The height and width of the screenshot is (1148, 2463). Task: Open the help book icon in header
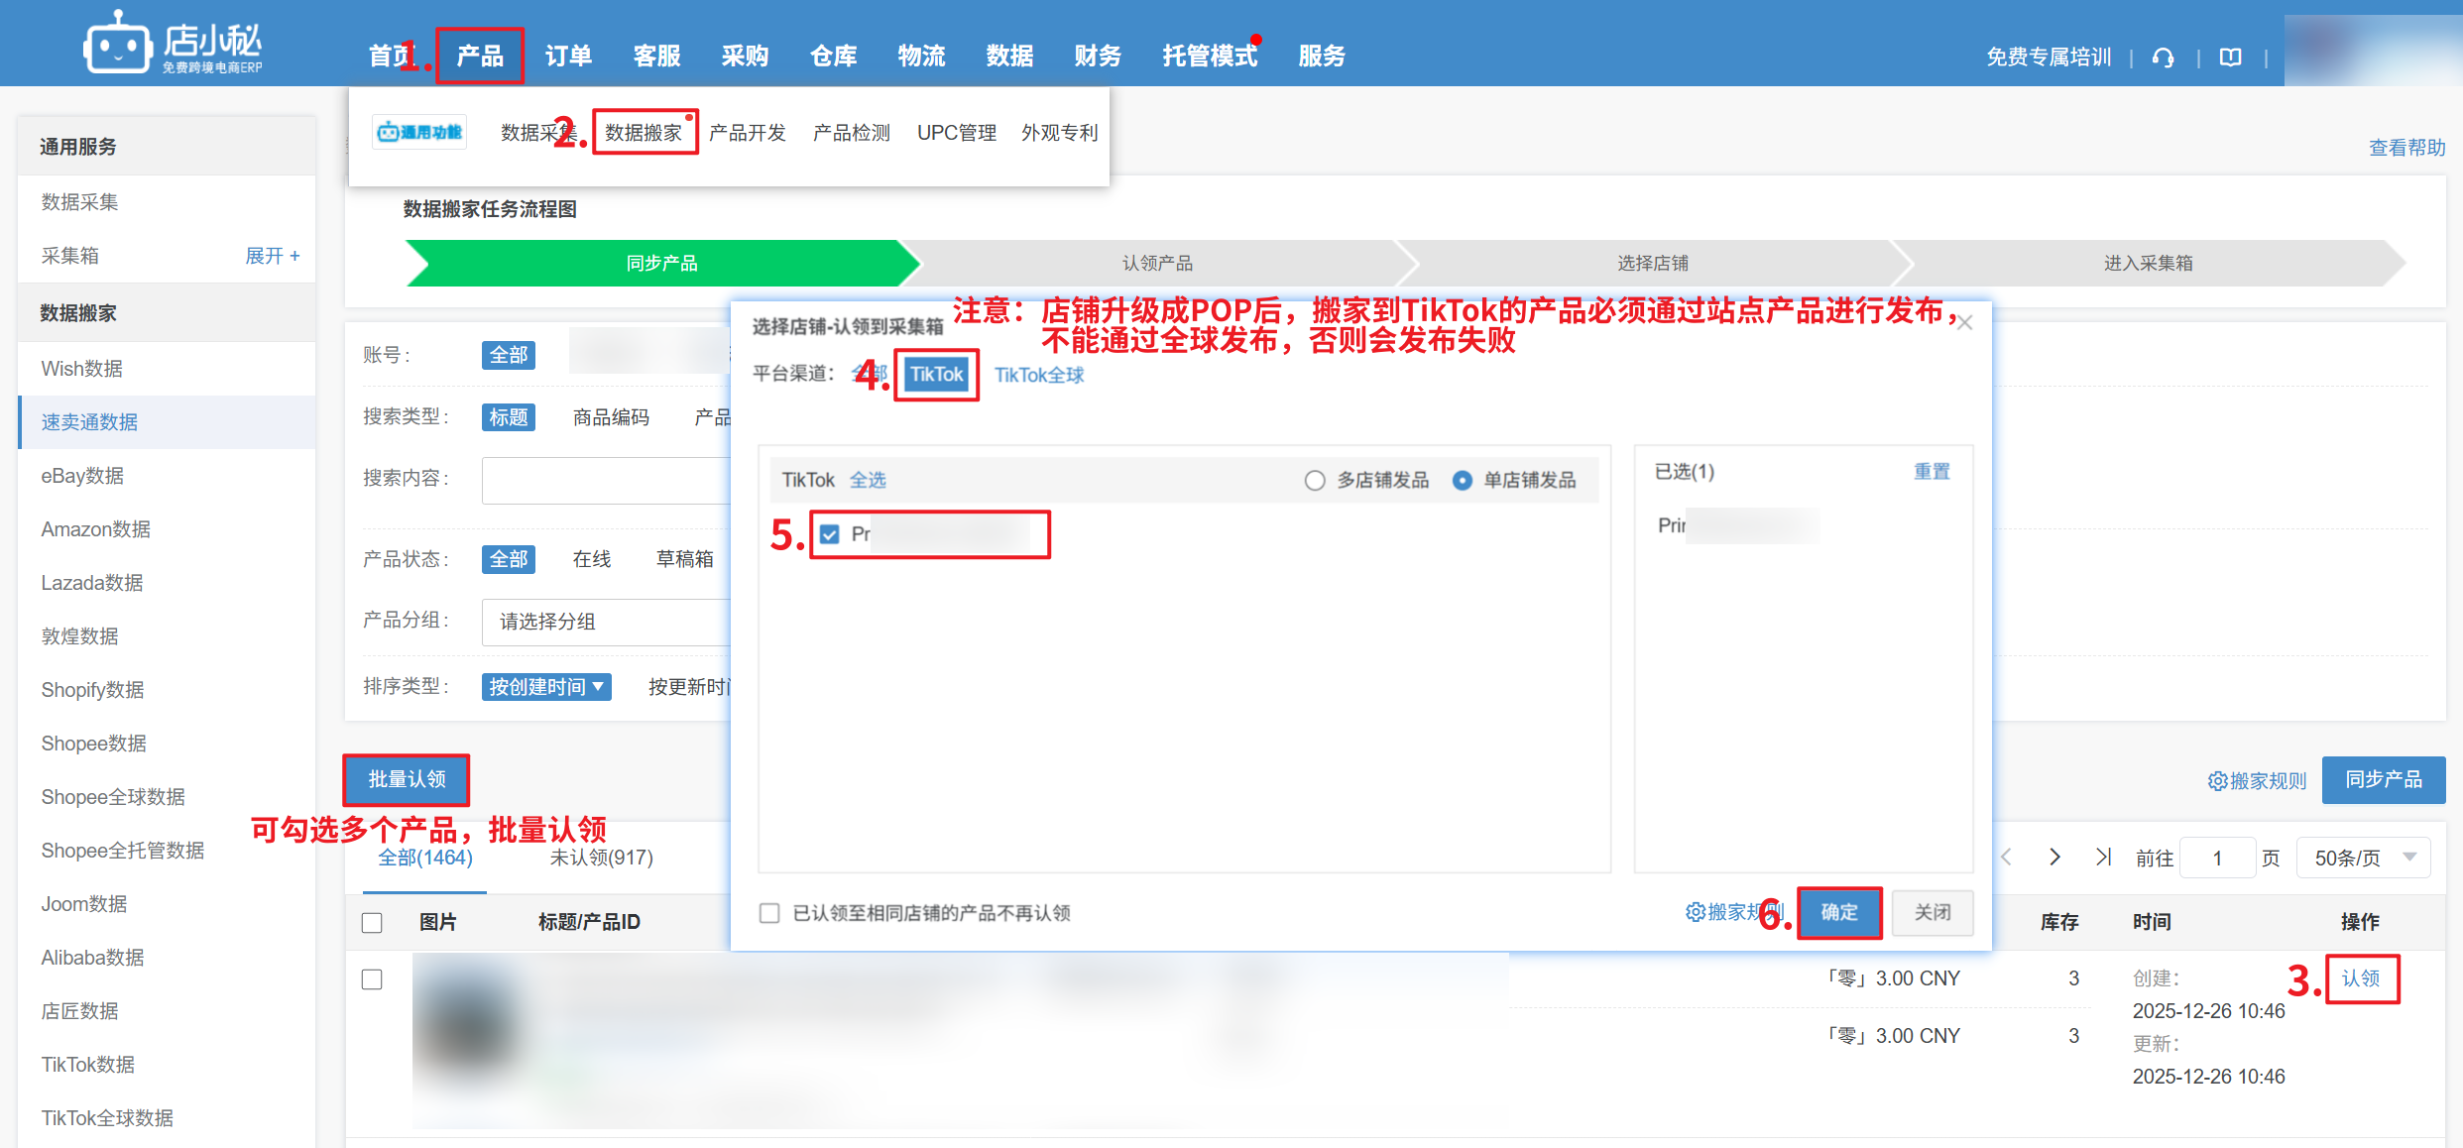click(x=2230, y=57)
